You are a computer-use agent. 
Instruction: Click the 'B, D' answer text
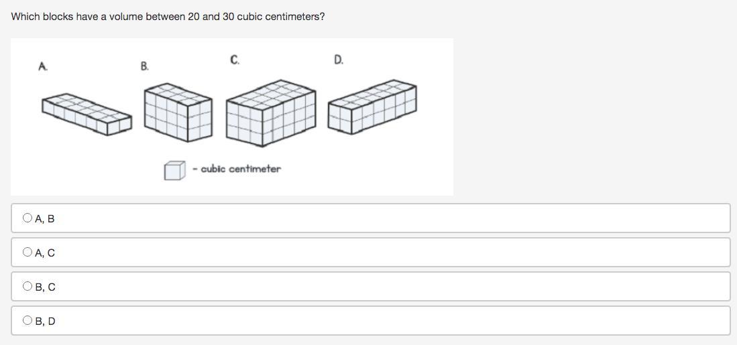(45, 322)
